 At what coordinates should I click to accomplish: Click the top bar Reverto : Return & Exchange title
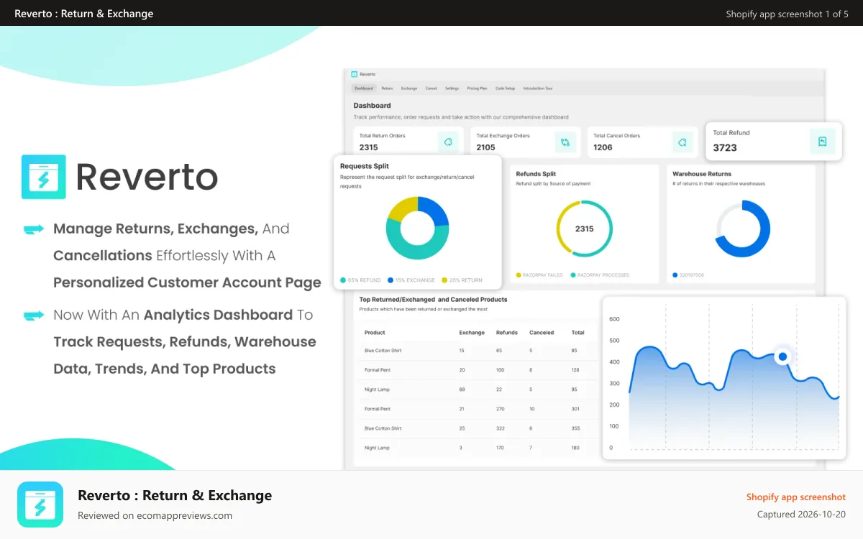(x=83, y=13)
